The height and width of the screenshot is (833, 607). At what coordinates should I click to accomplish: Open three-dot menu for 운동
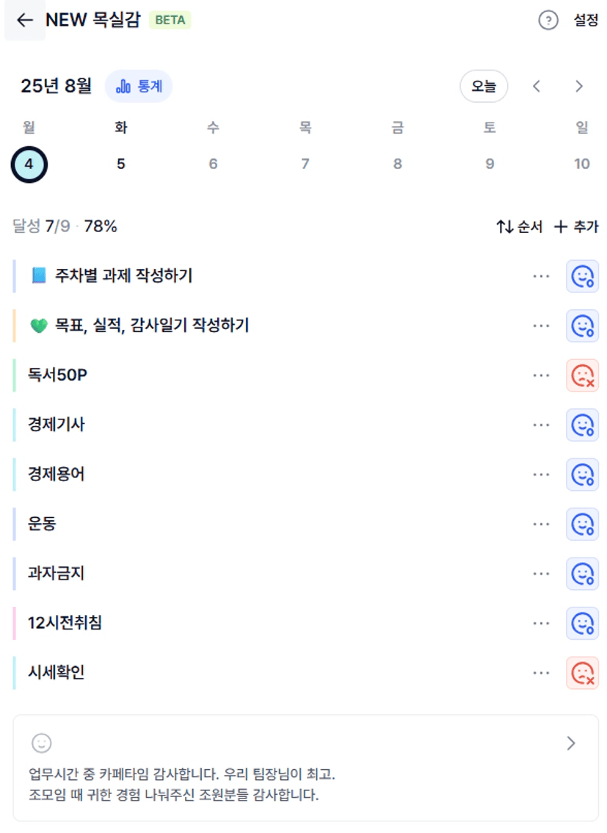coord(541,524)
